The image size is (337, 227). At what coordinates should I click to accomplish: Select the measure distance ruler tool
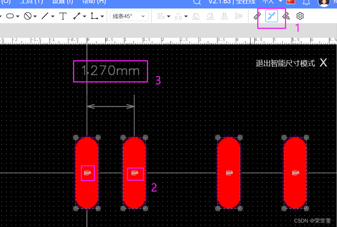tap(257, 16)
